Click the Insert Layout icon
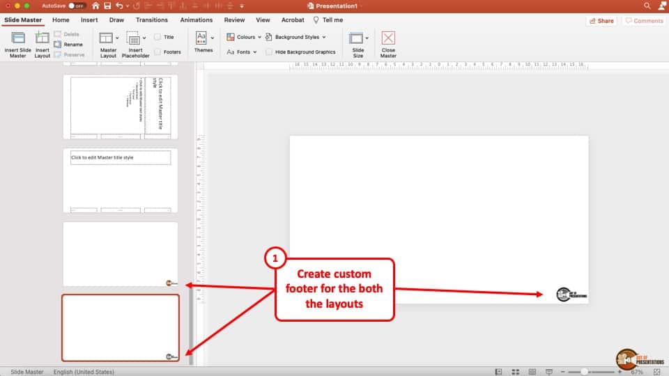 (42, 38)
